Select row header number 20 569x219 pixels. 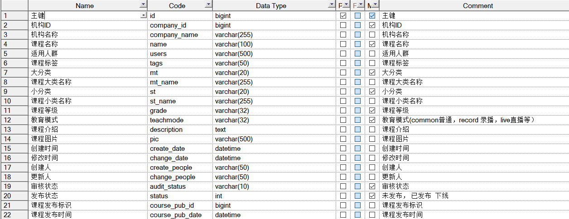click(14, 196)
